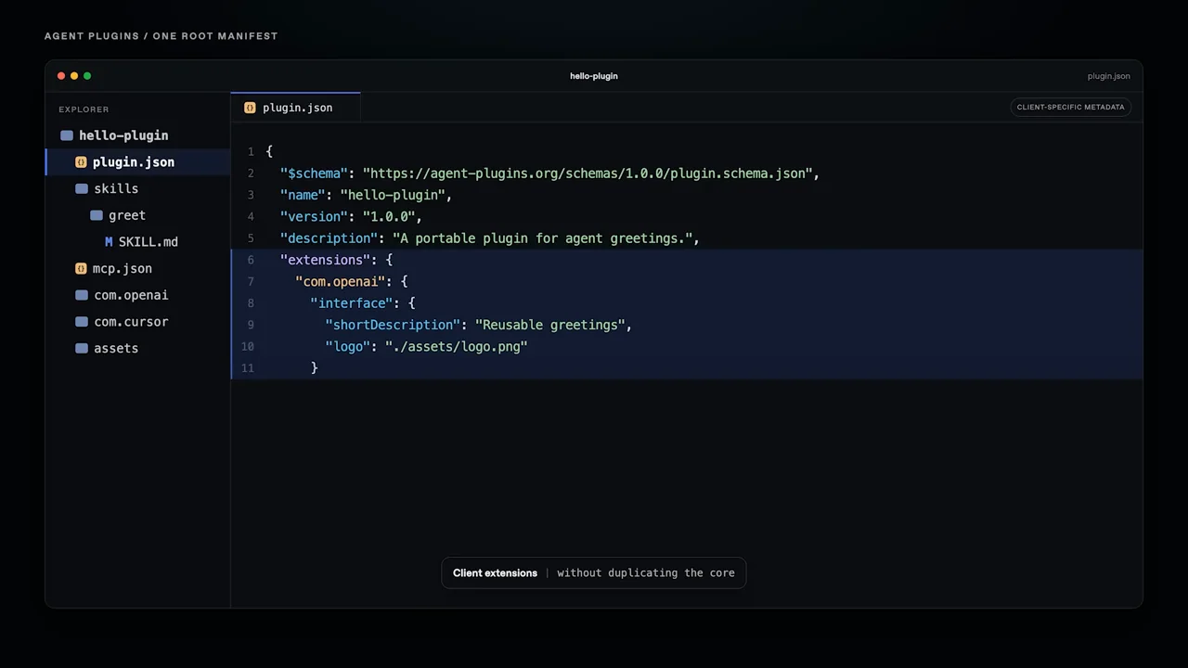Click the yellow minimize window dot
This screenshot has height=668, width=1188.
74,76
